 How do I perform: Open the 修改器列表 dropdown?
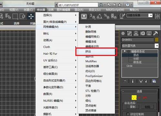tap(157, 46)
